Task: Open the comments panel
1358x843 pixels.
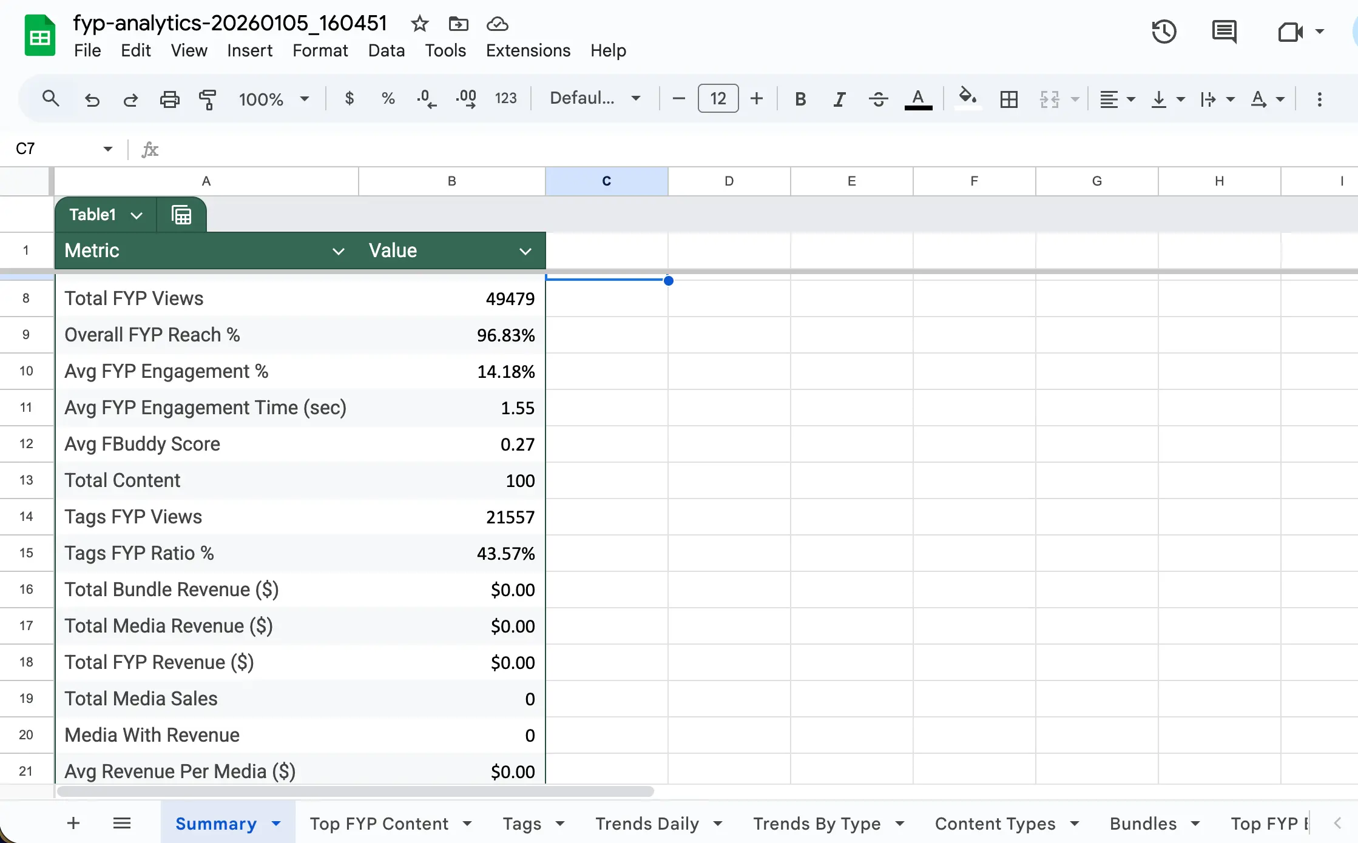Action: point(1224,32)
